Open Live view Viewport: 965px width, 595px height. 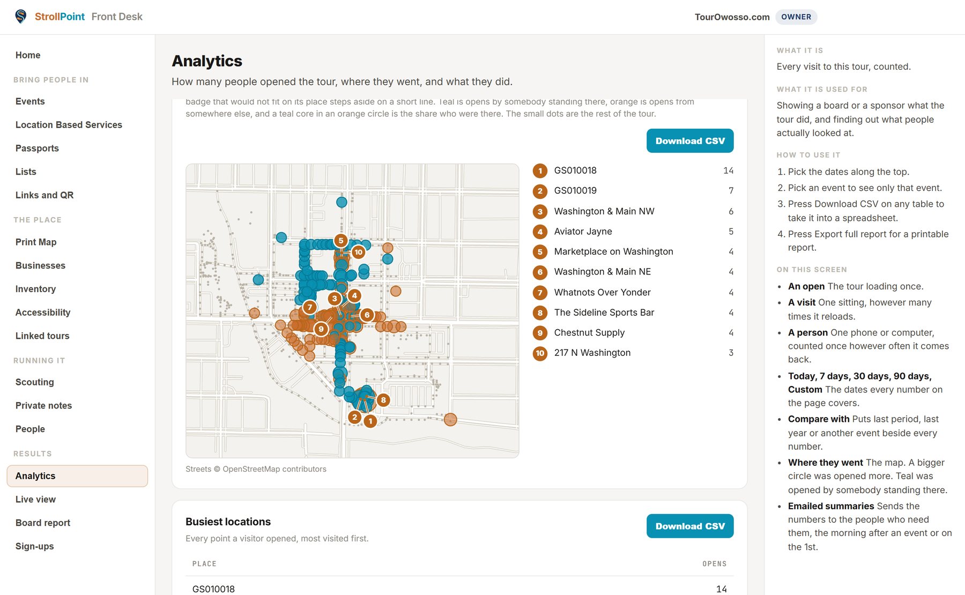click(77, 500)
